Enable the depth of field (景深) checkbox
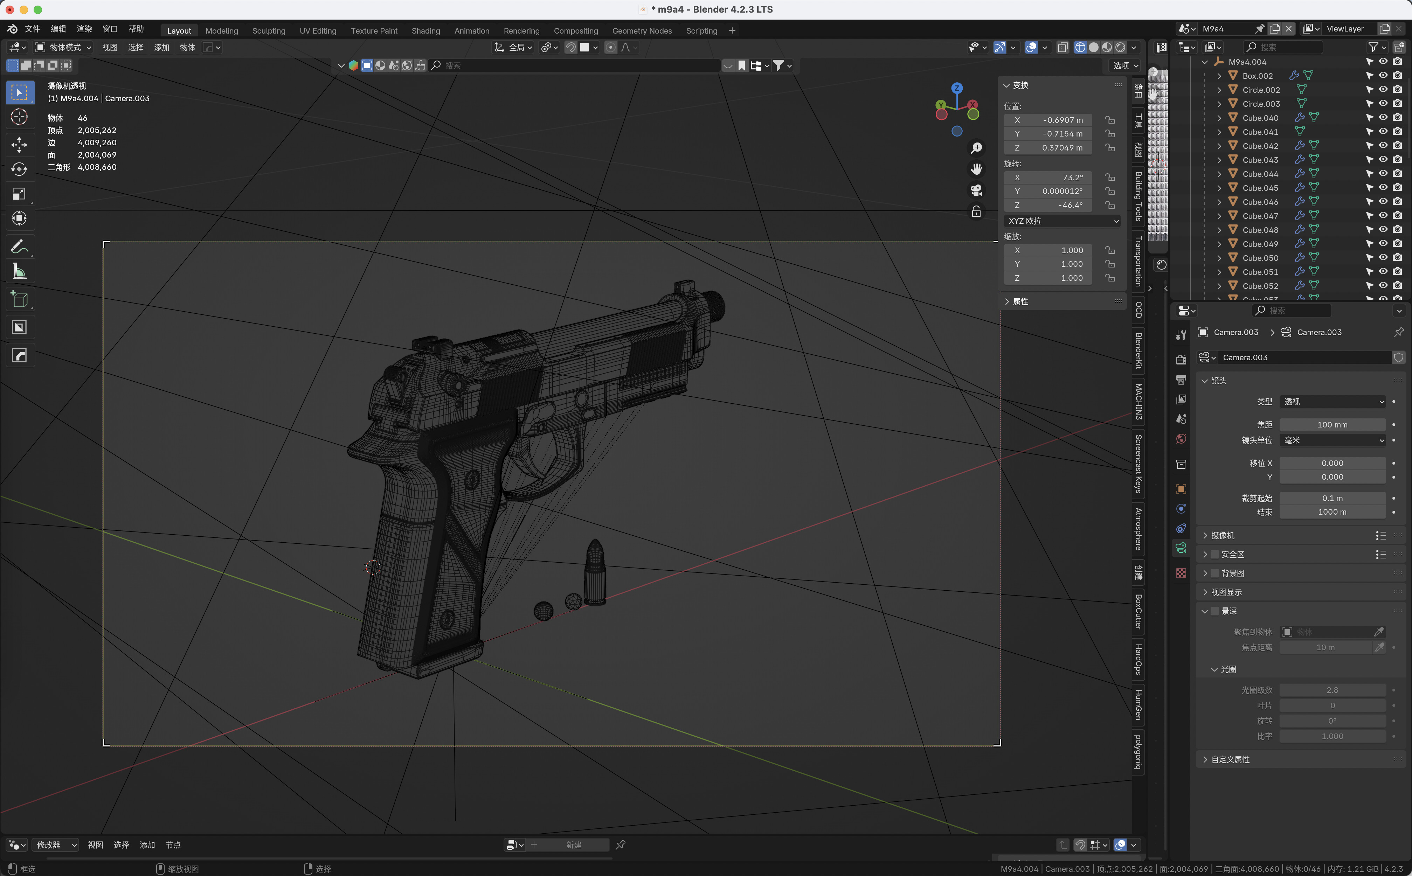 pyautogui.click(x=1215, y=611)
